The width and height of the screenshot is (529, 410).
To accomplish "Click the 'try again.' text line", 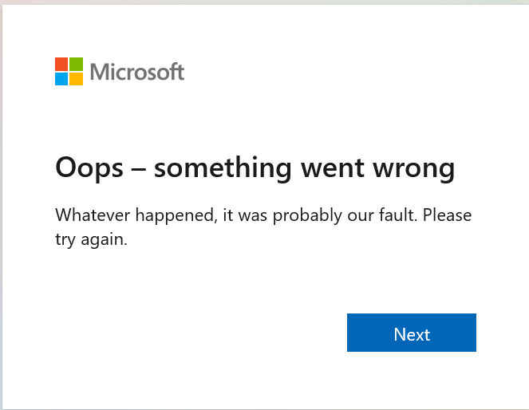I will [91, 240].
